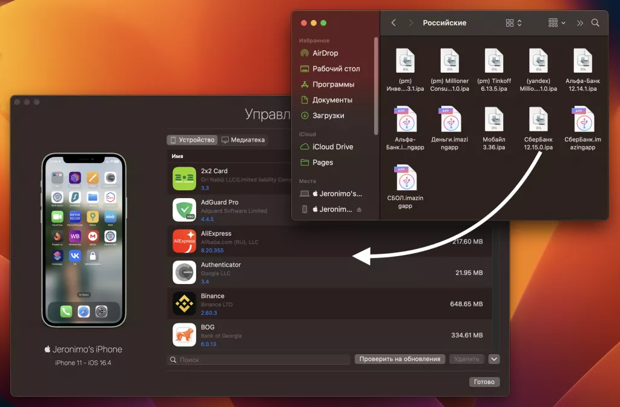Click the AliExpress app icon
Viewport: 620px width, 407px height.
point(184,241)
